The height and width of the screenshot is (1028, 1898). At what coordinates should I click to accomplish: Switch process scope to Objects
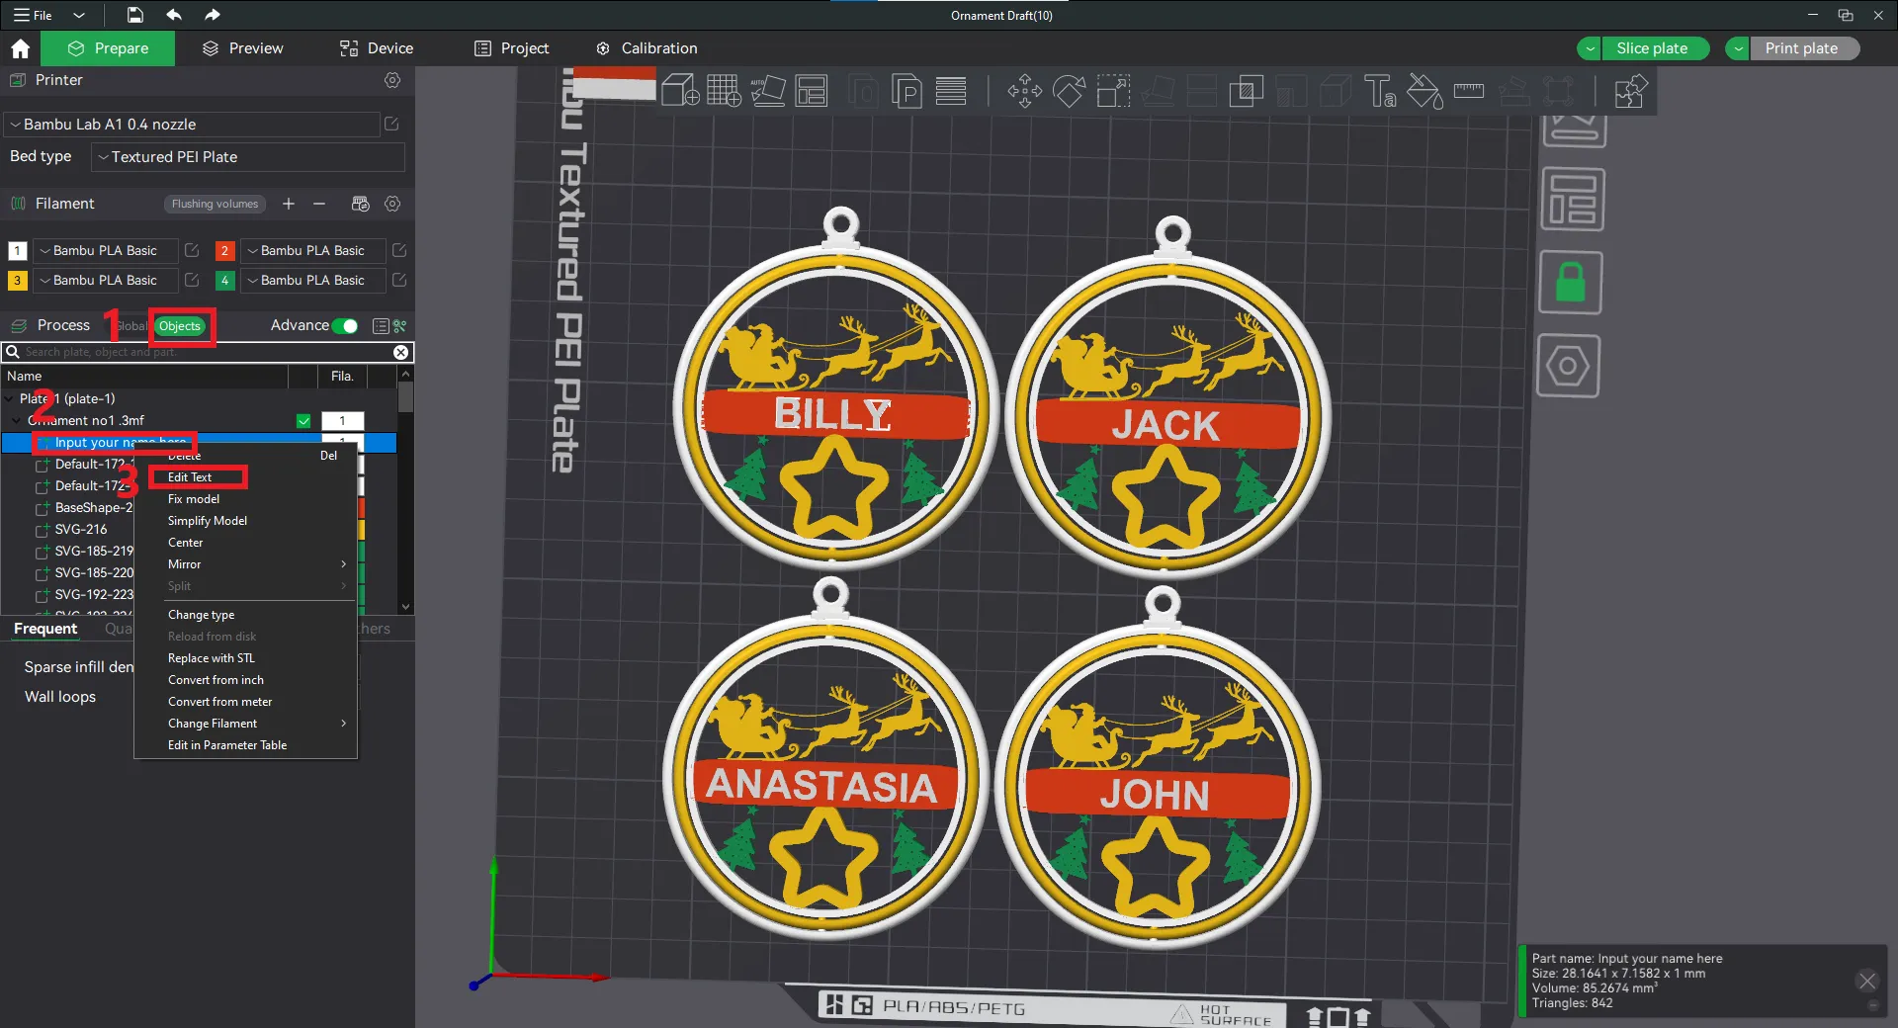point(180,326)
